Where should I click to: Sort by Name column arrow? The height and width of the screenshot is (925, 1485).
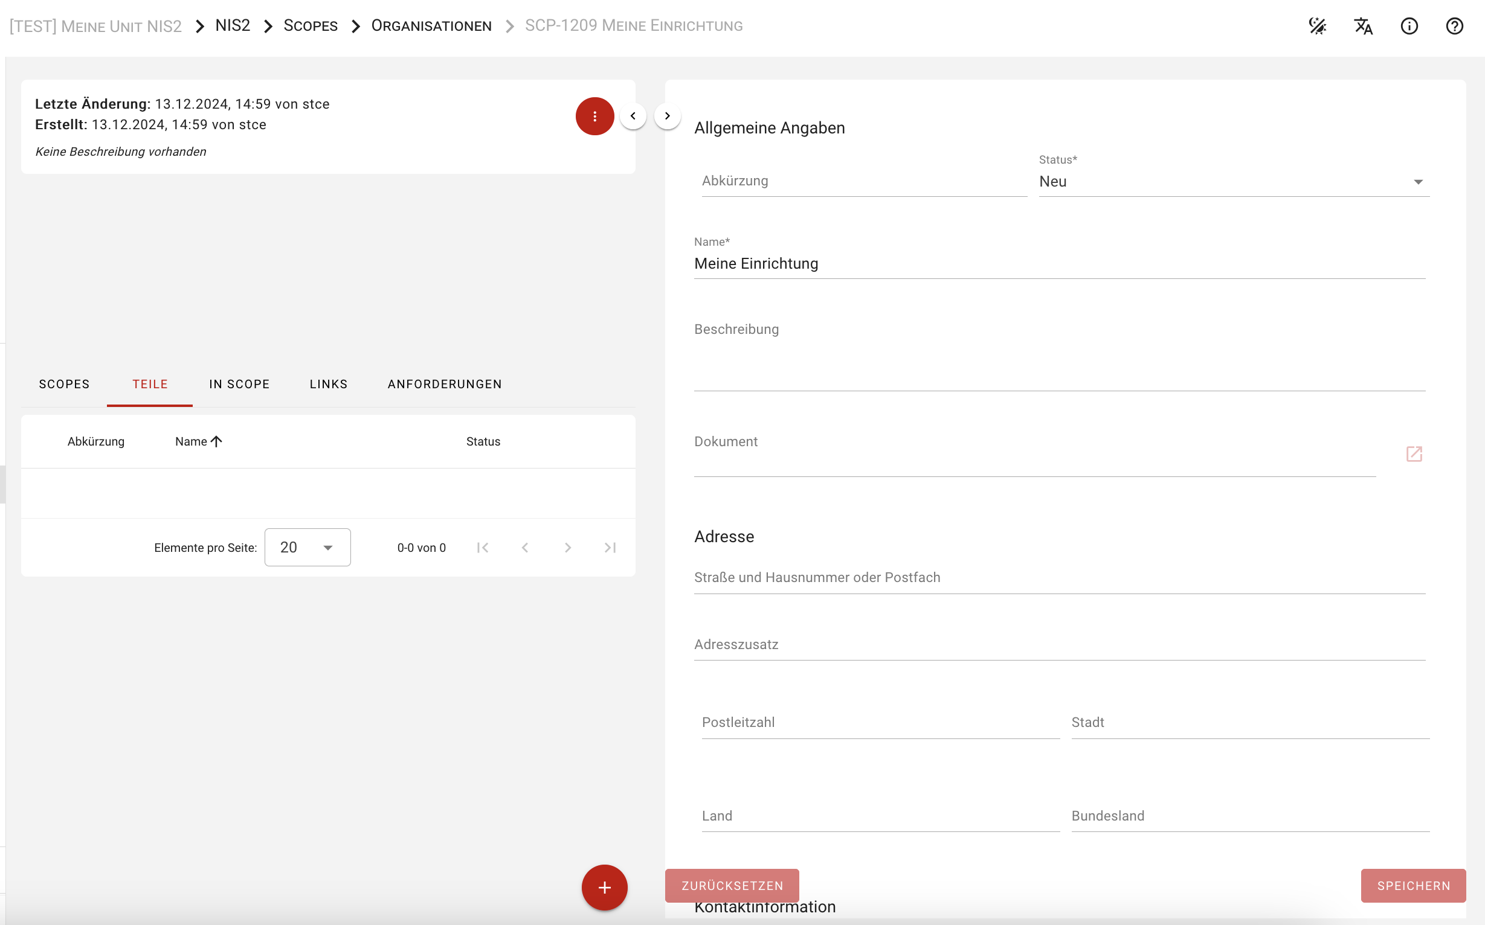(x=216, y=442)
